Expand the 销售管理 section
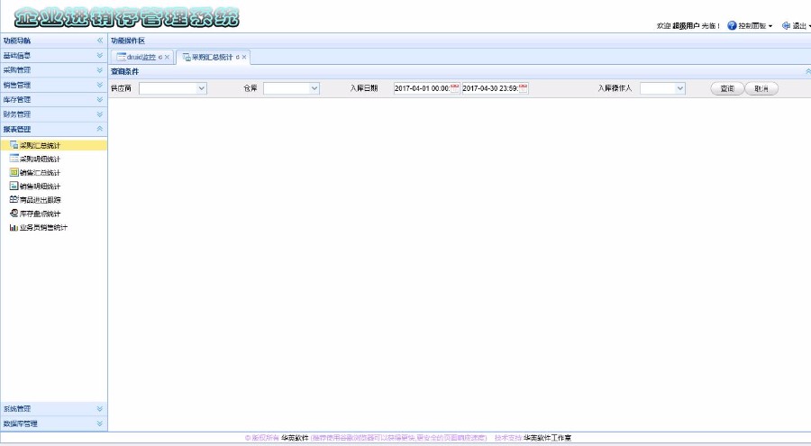The height and width of the screenshot is (446, 811). coord(100,85)
